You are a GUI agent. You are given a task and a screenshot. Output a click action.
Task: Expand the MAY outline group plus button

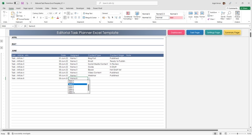tap(2, 48)
